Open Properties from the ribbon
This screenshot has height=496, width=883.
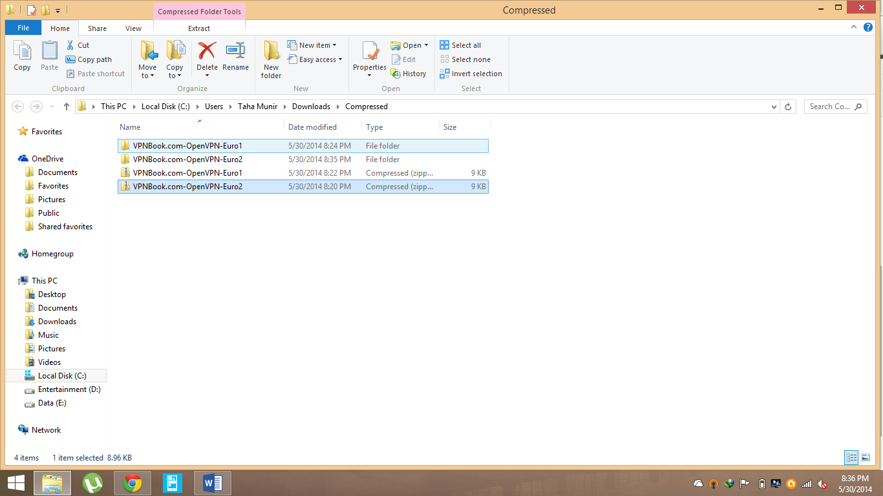(x=370, y=54)
